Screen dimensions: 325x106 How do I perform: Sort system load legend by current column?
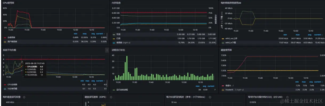[101, 81]
